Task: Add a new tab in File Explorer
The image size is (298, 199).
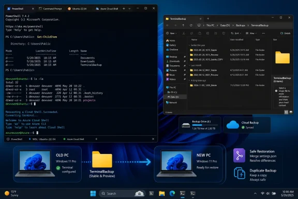Action: (x=208, y=19)
